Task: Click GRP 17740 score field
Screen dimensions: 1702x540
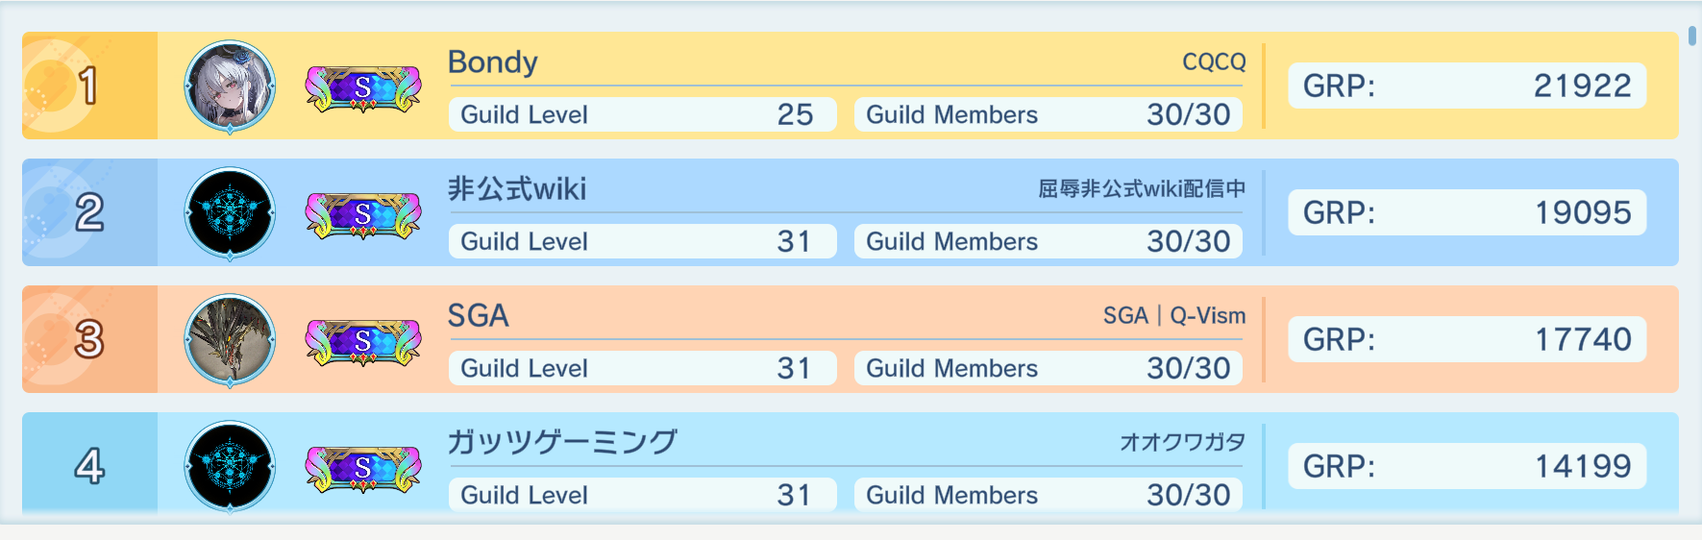Action: [1467, 339]
